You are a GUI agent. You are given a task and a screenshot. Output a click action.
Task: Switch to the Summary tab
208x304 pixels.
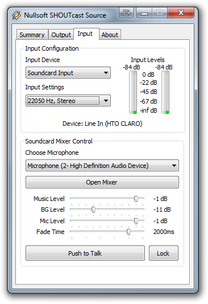tap(32, 35)
